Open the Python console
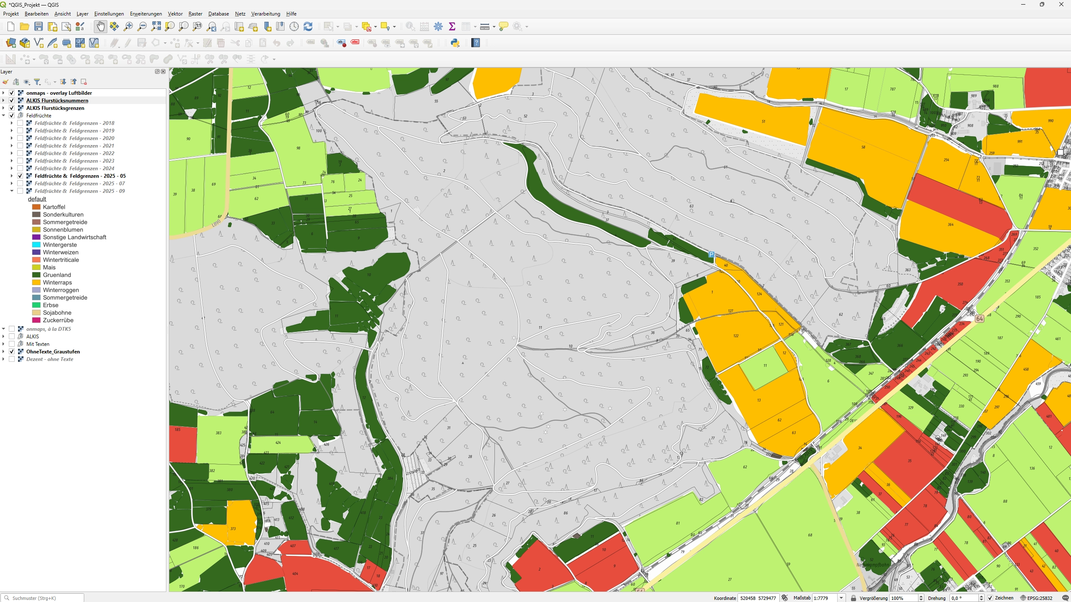Image resolution: width=1071 pixels, height=602 pixels. (455, 43)
